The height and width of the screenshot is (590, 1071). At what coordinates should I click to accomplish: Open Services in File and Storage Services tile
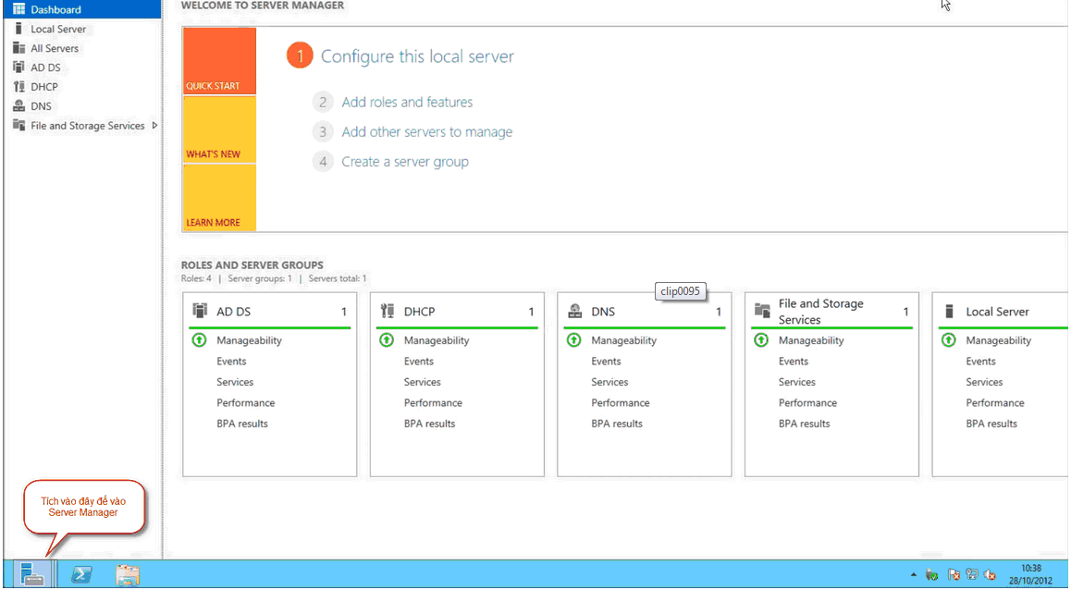(797, 382)
